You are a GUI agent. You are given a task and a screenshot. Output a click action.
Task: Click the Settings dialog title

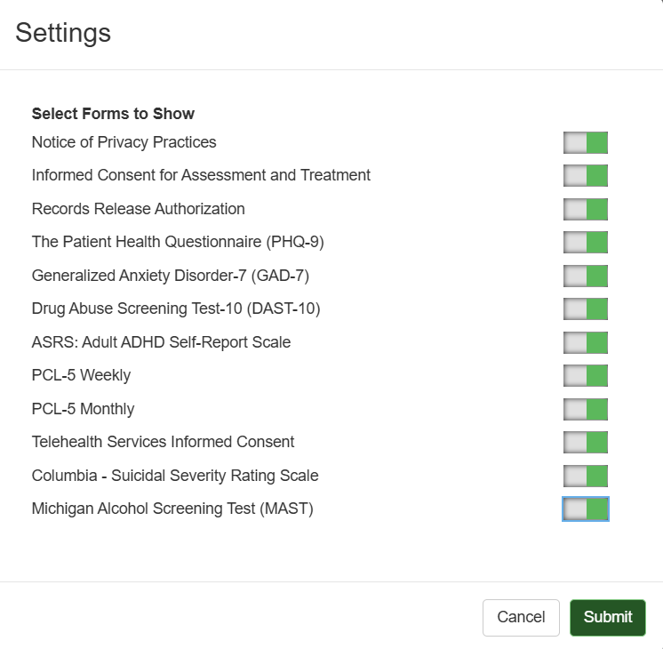tap(63, 33)
